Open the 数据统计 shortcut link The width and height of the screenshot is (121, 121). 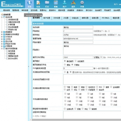(80, 10)
